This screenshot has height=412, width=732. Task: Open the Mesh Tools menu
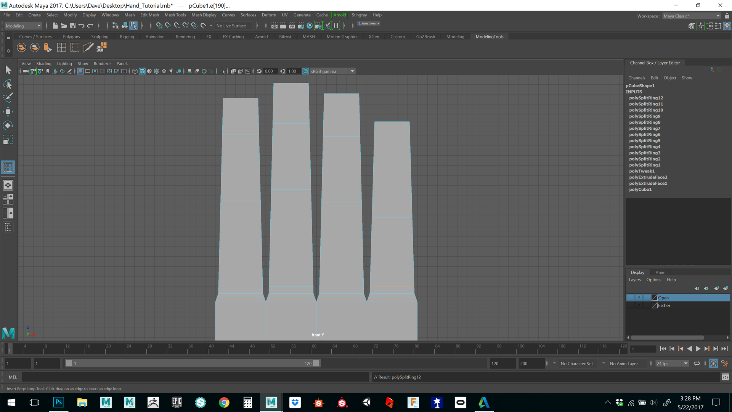click(x=175, y=15)
